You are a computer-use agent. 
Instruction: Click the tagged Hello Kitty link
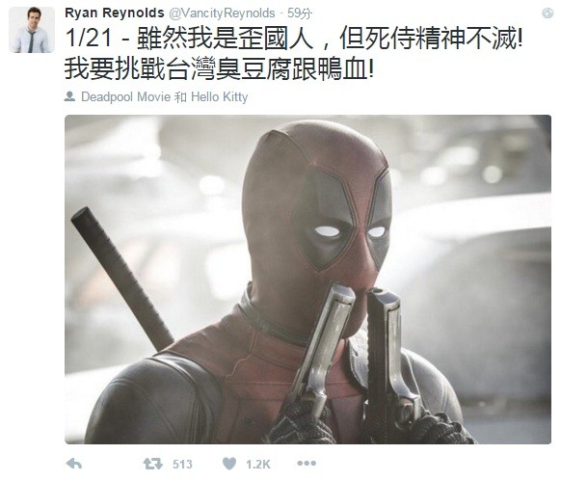(x=220, y=96)
